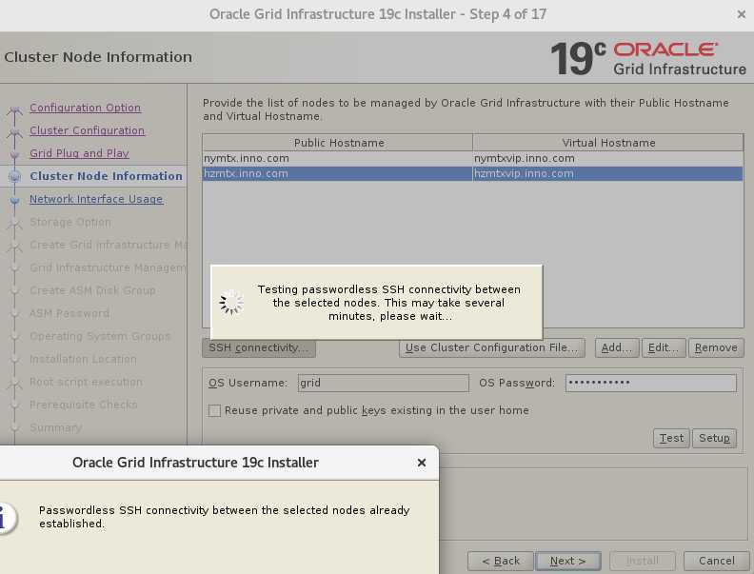
Task: Click the Grid Plug and Play step bullet
Action: click(x=15, y=154)
